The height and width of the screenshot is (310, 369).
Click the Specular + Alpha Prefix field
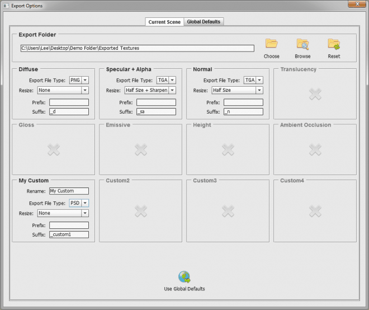[x=156, y=102]
